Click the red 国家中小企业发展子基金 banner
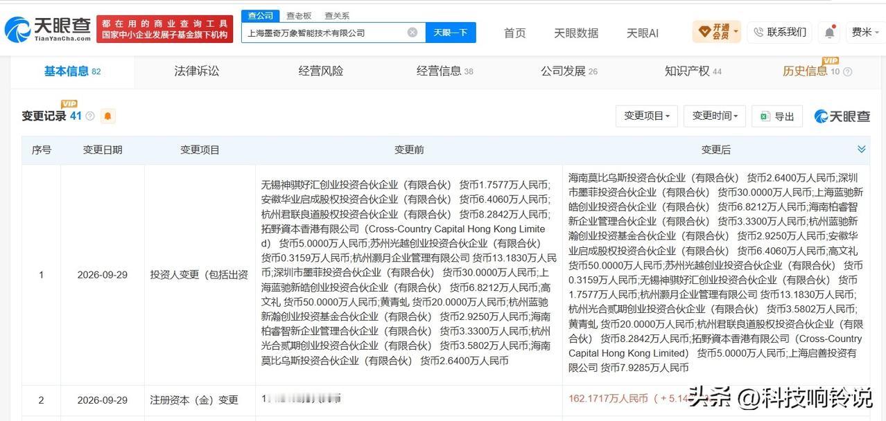This screenshot has height=421, width=886. pos(165,29)
